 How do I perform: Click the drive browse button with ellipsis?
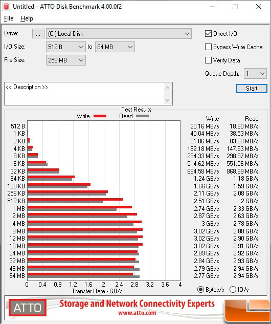[38, 34]
